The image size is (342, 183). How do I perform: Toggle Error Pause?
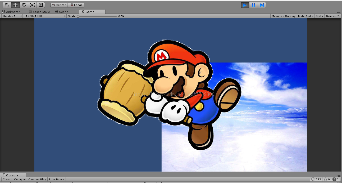(x=56, y=179)
